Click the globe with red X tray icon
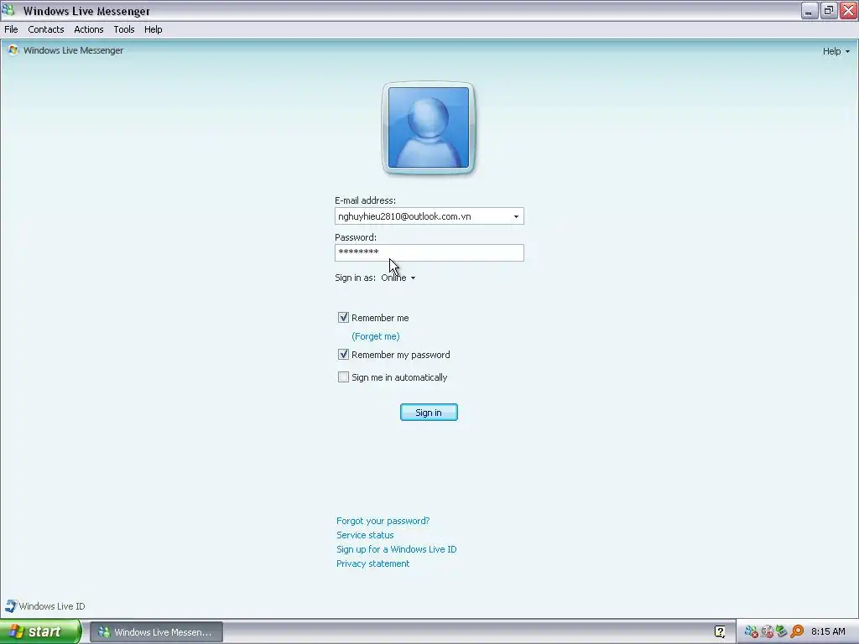This screenshot has height=644, width=859. pyautogui.click(x=767, y=632)
